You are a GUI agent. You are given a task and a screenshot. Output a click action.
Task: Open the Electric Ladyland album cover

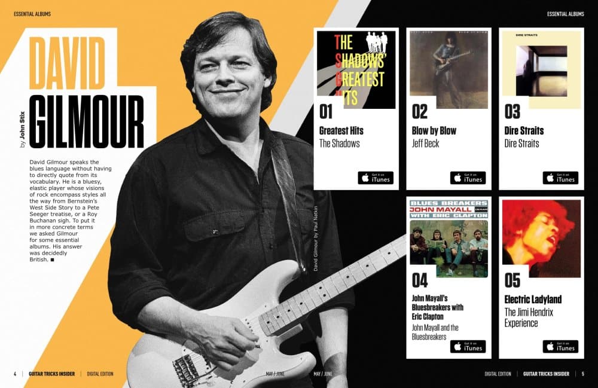click(542, 238)
